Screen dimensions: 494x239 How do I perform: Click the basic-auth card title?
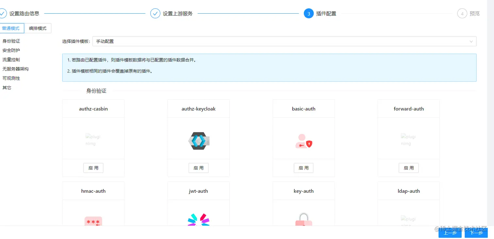coord(304,109)
